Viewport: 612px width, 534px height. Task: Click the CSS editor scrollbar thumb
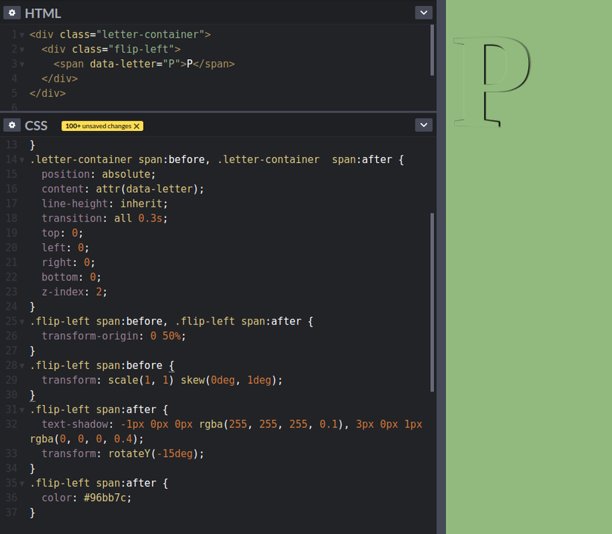pos(432,302)
